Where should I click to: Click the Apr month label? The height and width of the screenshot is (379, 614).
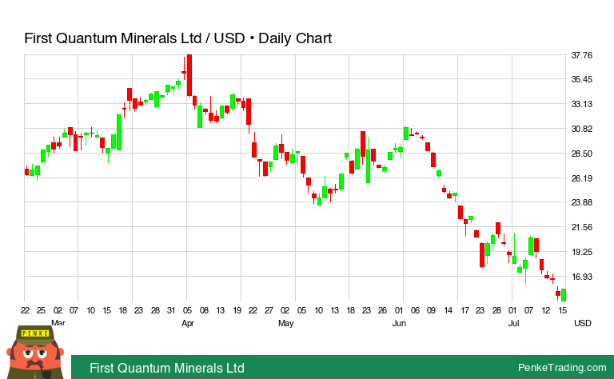click(188, 323)
